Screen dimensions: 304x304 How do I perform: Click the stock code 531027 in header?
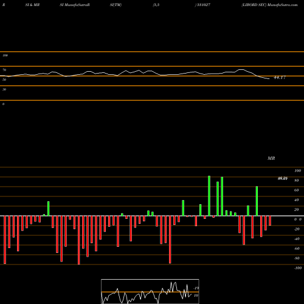(203, 5)
